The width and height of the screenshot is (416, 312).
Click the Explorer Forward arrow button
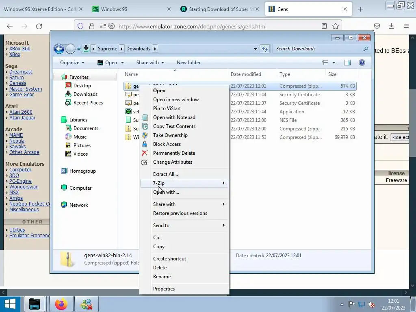click(x=70, y=49)
